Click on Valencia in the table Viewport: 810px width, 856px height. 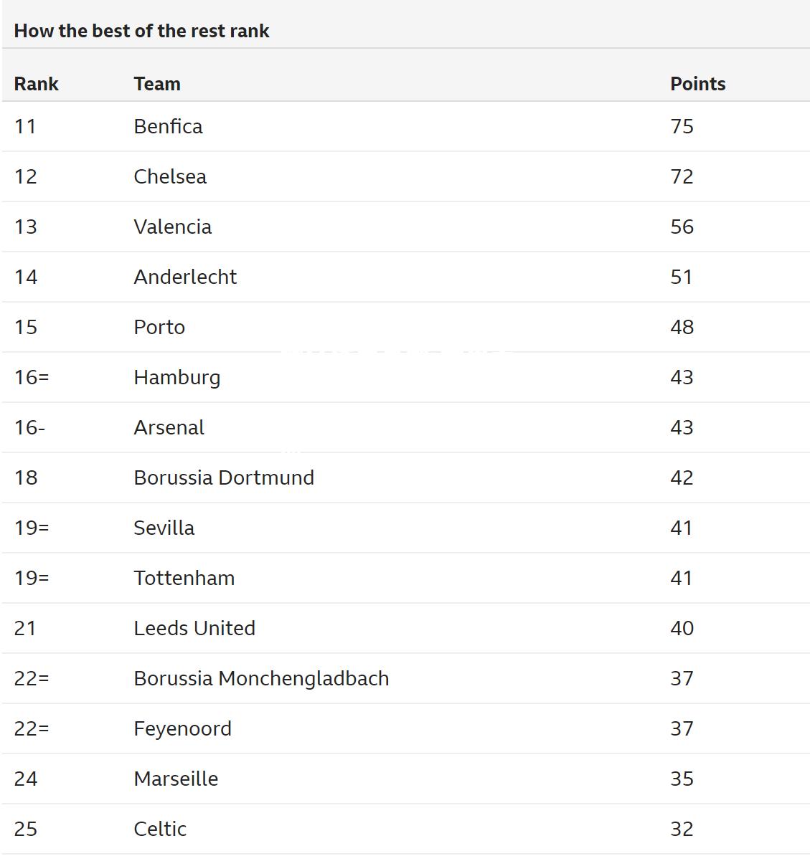coord(173,227)
